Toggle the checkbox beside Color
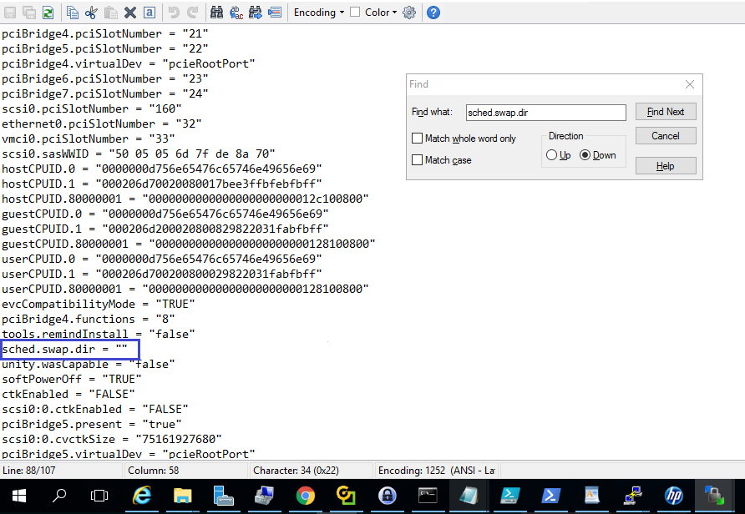The height and width of the screenshot is (514, 745). click(355, 13)
